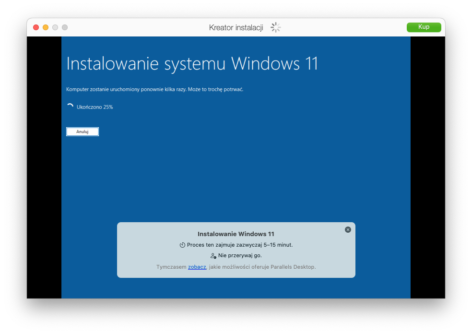The image size is (472, 334).
Task: Click the green Kup button
Action: tap(424, 27)
